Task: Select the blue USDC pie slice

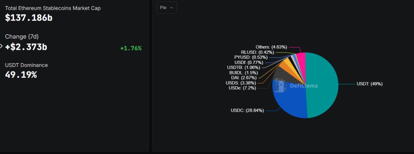Action: pyautogui.click(x=290, y=102)
